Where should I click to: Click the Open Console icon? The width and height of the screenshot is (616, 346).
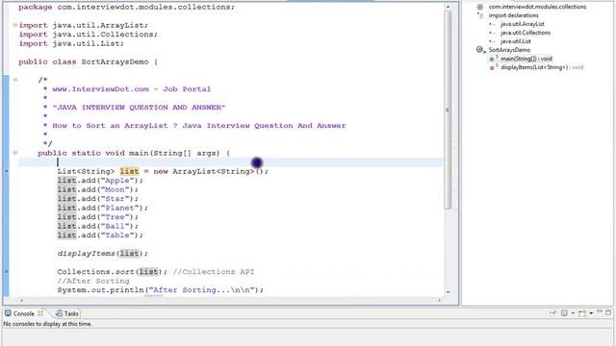pyautogui.click(x=582, y=312)
